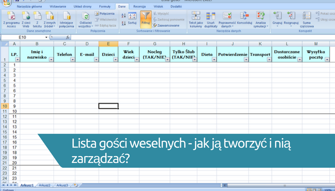This screenshot has height=191, width=335.
Task: Click the insert function fx icon
Action: pos(68,37)
